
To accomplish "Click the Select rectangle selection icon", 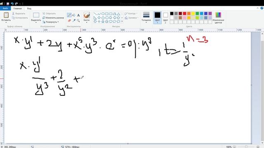I will click(x=36, y=15).
